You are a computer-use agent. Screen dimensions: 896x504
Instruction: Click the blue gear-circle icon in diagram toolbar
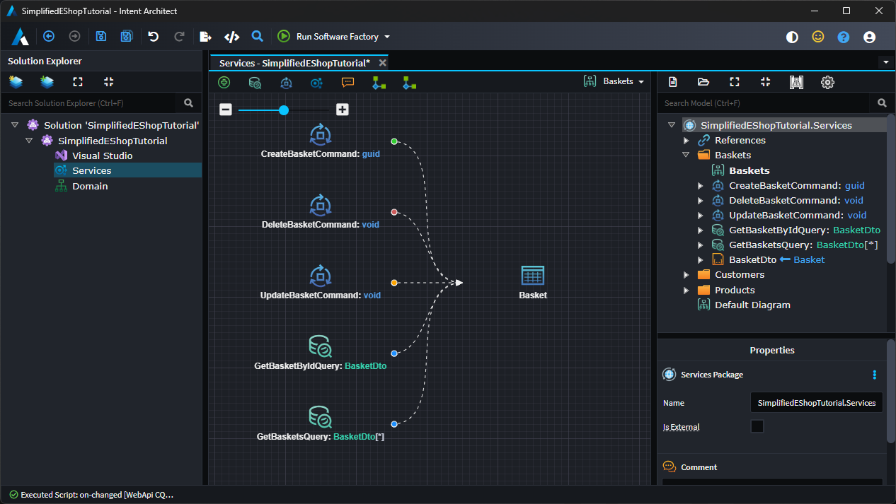[x=316, y=83]
